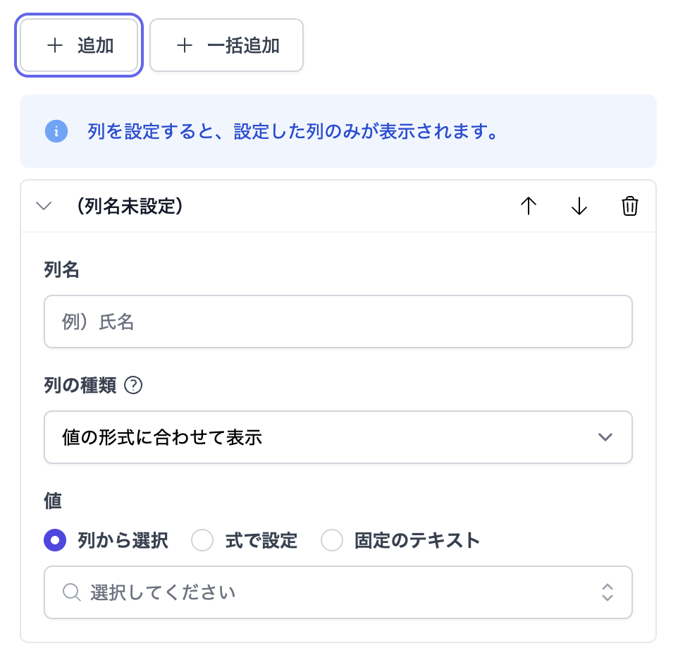This screenshot has width=678, height=660.
Task: Click the plus icon on the 追加 button
Action: pyautogui.click(x=55, y=46)
